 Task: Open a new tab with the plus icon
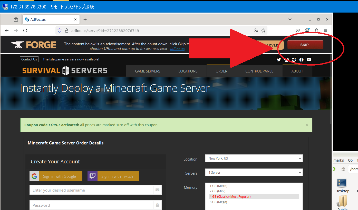[x=85, y=19]
